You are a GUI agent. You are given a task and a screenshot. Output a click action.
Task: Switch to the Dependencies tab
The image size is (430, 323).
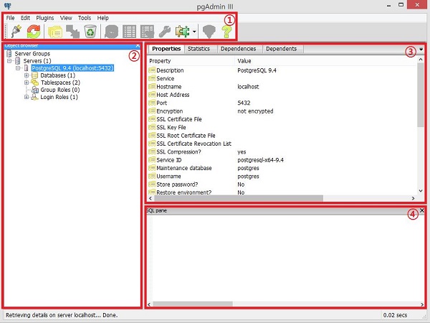tap(239, 49)
